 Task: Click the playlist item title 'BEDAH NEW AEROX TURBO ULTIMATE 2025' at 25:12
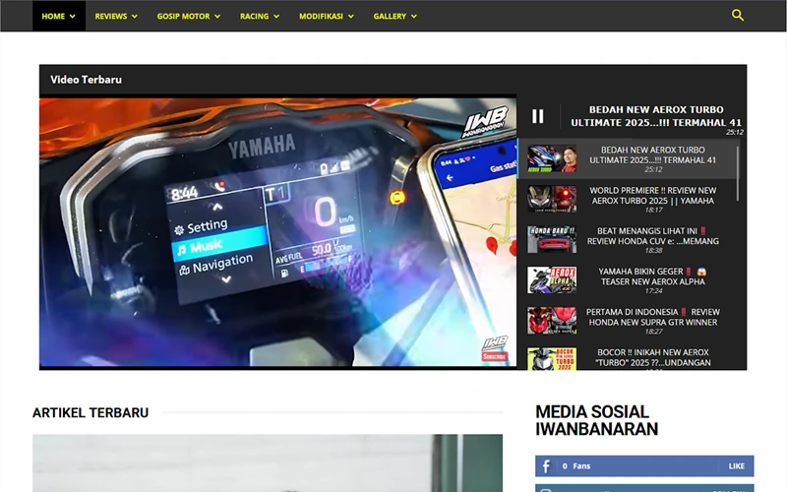pos(653,155)
